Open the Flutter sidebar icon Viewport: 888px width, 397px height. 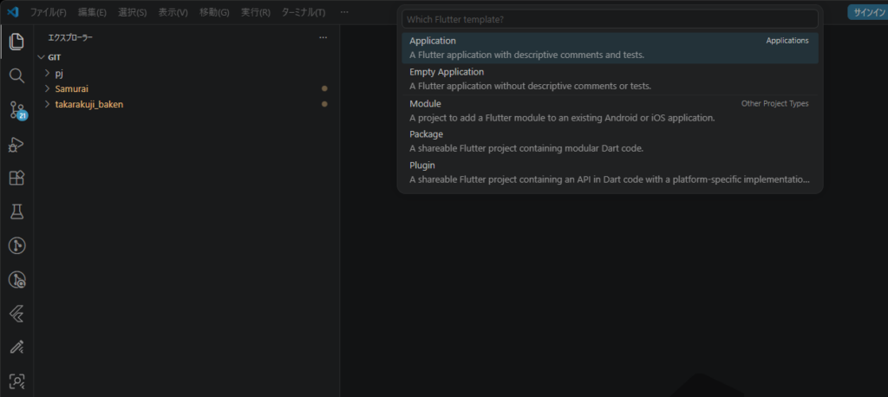pyautogui.click(x=16, y=313)
